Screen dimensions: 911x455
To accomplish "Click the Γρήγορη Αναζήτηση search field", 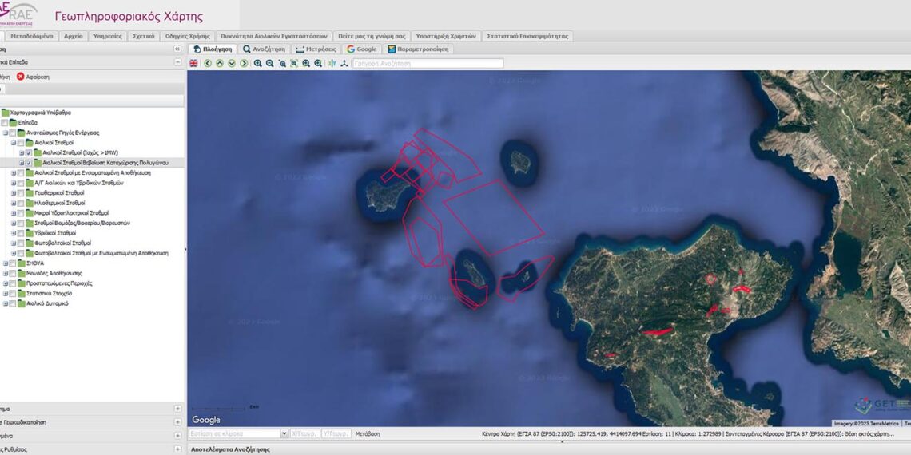I will pos(427,63).
